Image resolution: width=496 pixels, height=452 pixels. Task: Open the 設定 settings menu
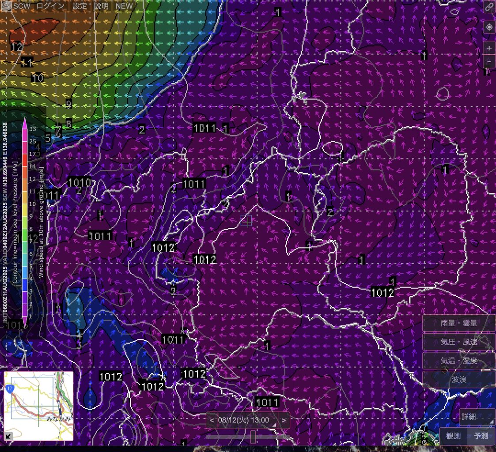coord(80,6)
